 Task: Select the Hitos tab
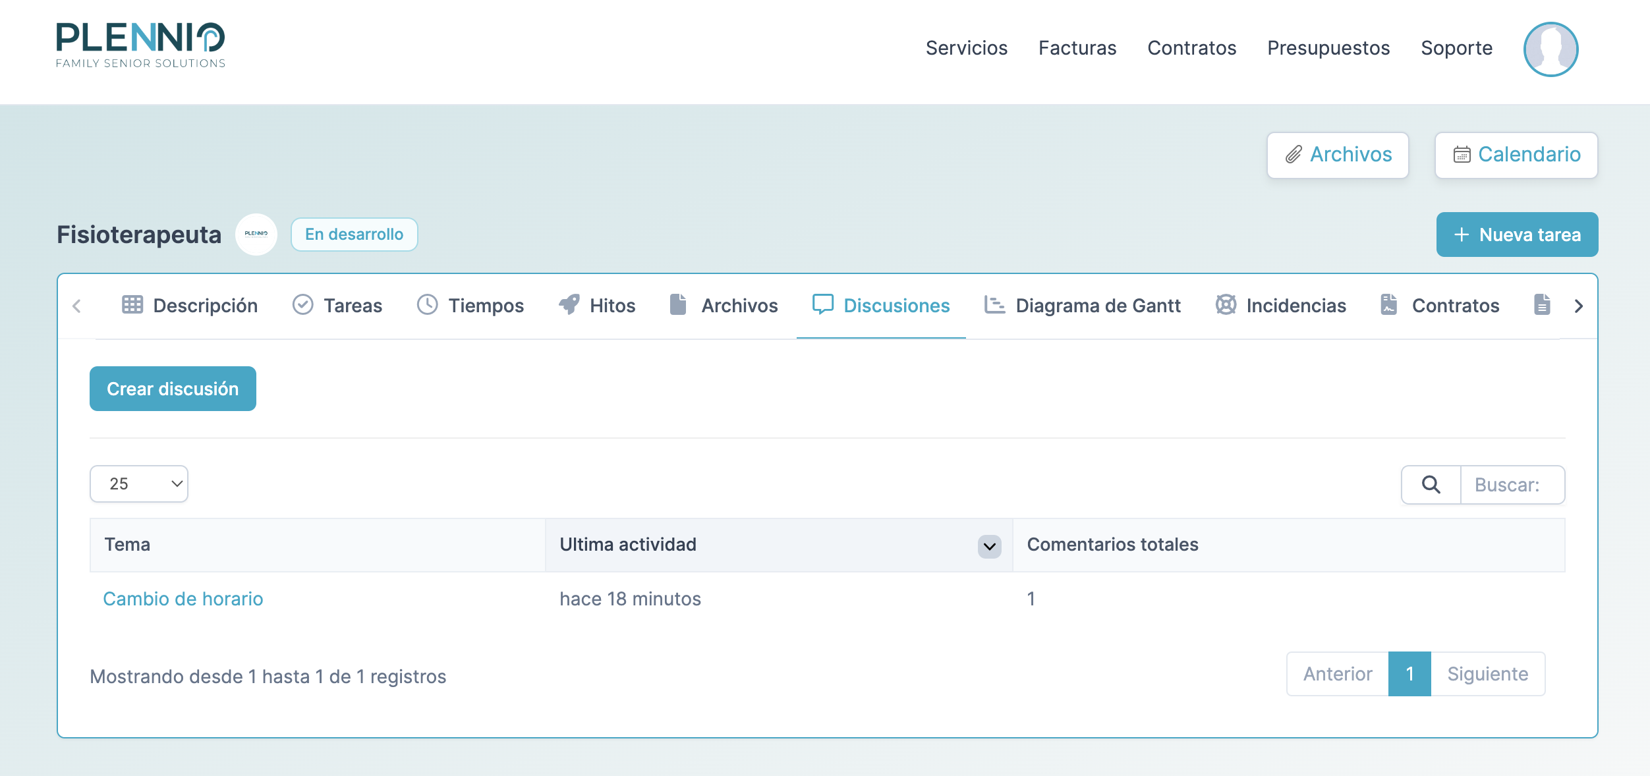click(597, 306)
